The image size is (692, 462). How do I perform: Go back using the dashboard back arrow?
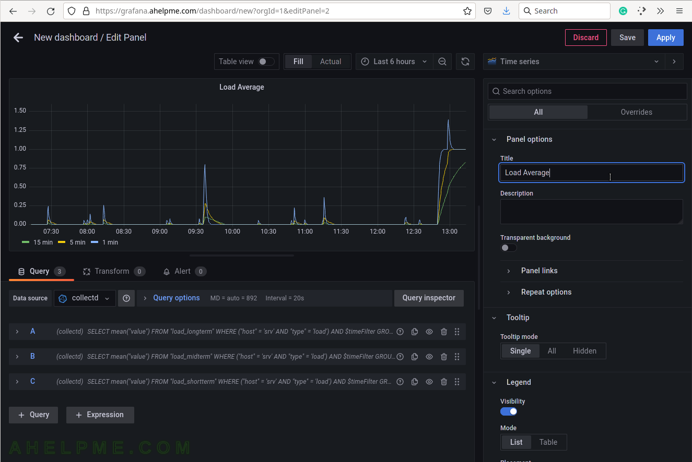(18, 38)
